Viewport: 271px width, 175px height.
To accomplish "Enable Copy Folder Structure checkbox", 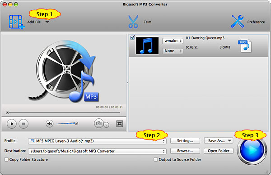I will (x=6, y=160).
